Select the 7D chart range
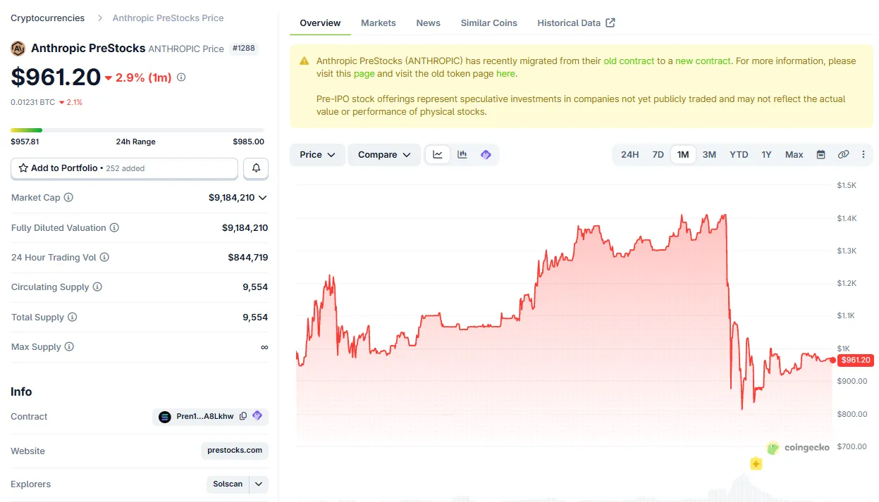 tap(658, 155)
